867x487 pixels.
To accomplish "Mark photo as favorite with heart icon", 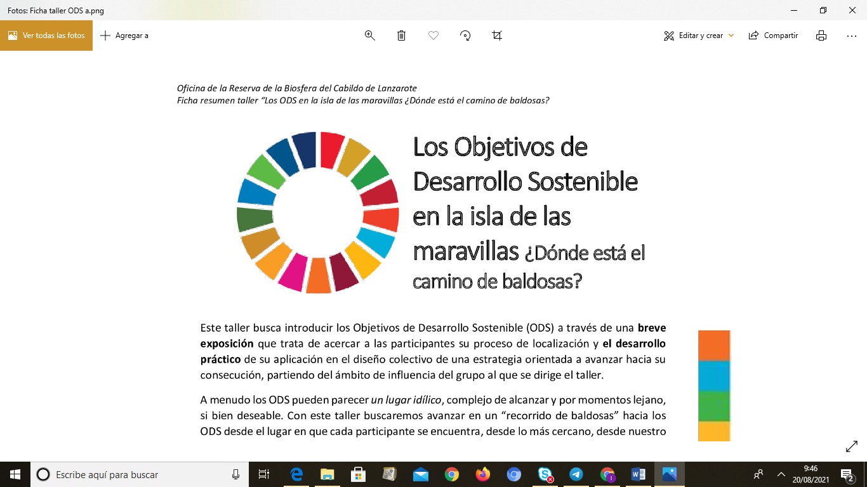I will point(433,36).
